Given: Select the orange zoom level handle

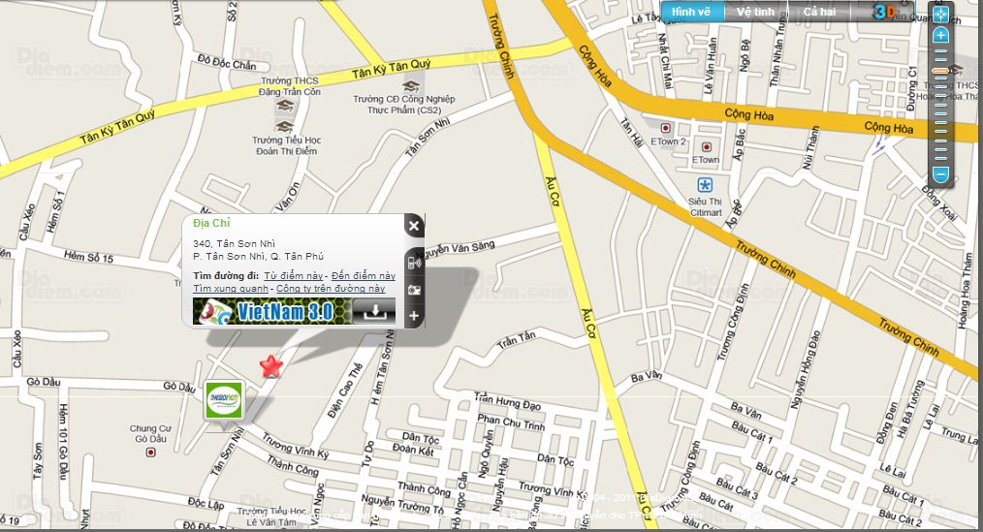Looking at the screenshot, I should tap(940, 72).
